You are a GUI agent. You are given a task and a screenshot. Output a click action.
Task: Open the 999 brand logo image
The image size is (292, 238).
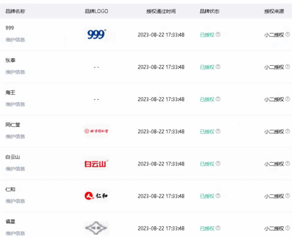coord(97,34)
